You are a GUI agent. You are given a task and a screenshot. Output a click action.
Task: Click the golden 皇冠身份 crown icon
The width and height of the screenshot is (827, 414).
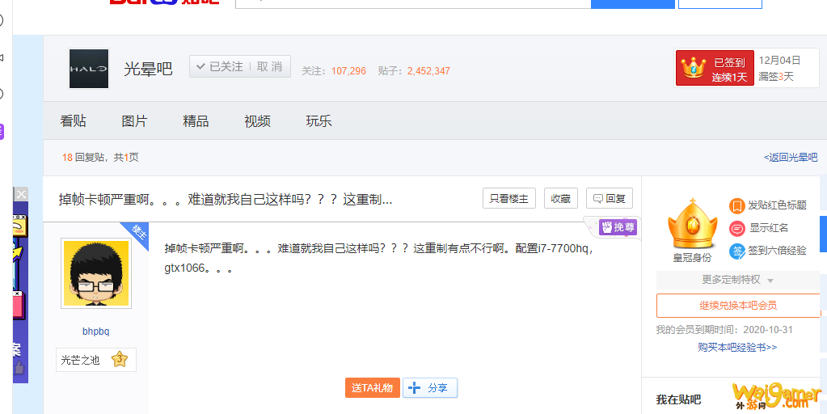692,224
